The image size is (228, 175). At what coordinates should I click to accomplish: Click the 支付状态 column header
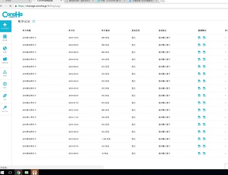162,31
